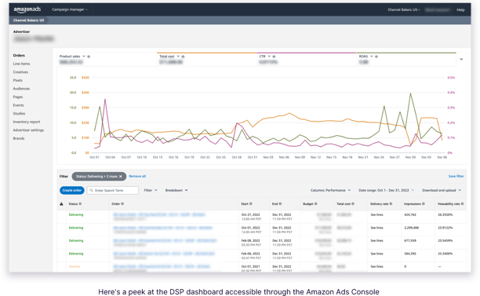Viewport: 480px width, 296px height.
Task: Open the Filter dropdown above the table
Action: [151, 190]
